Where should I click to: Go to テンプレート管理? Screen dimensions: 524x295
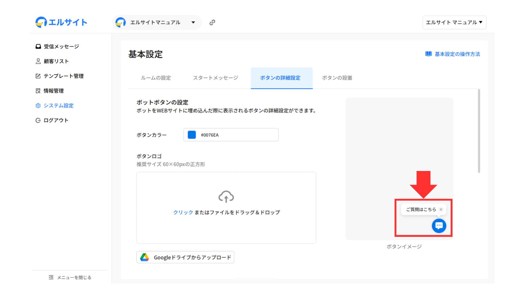tap(63, 76)
